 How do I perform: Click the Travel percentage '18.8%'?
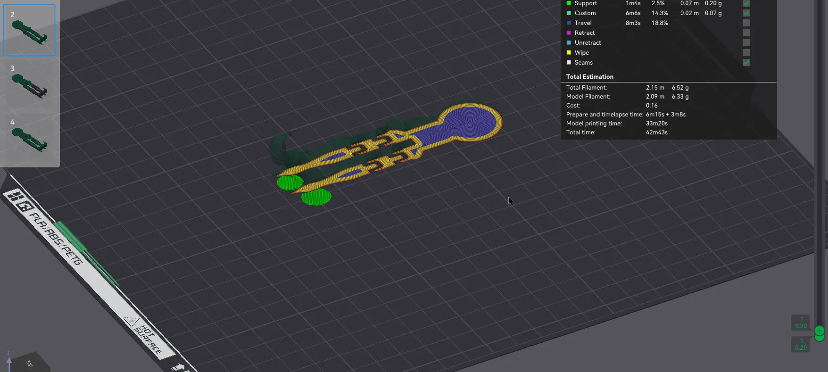pos(660,23)
